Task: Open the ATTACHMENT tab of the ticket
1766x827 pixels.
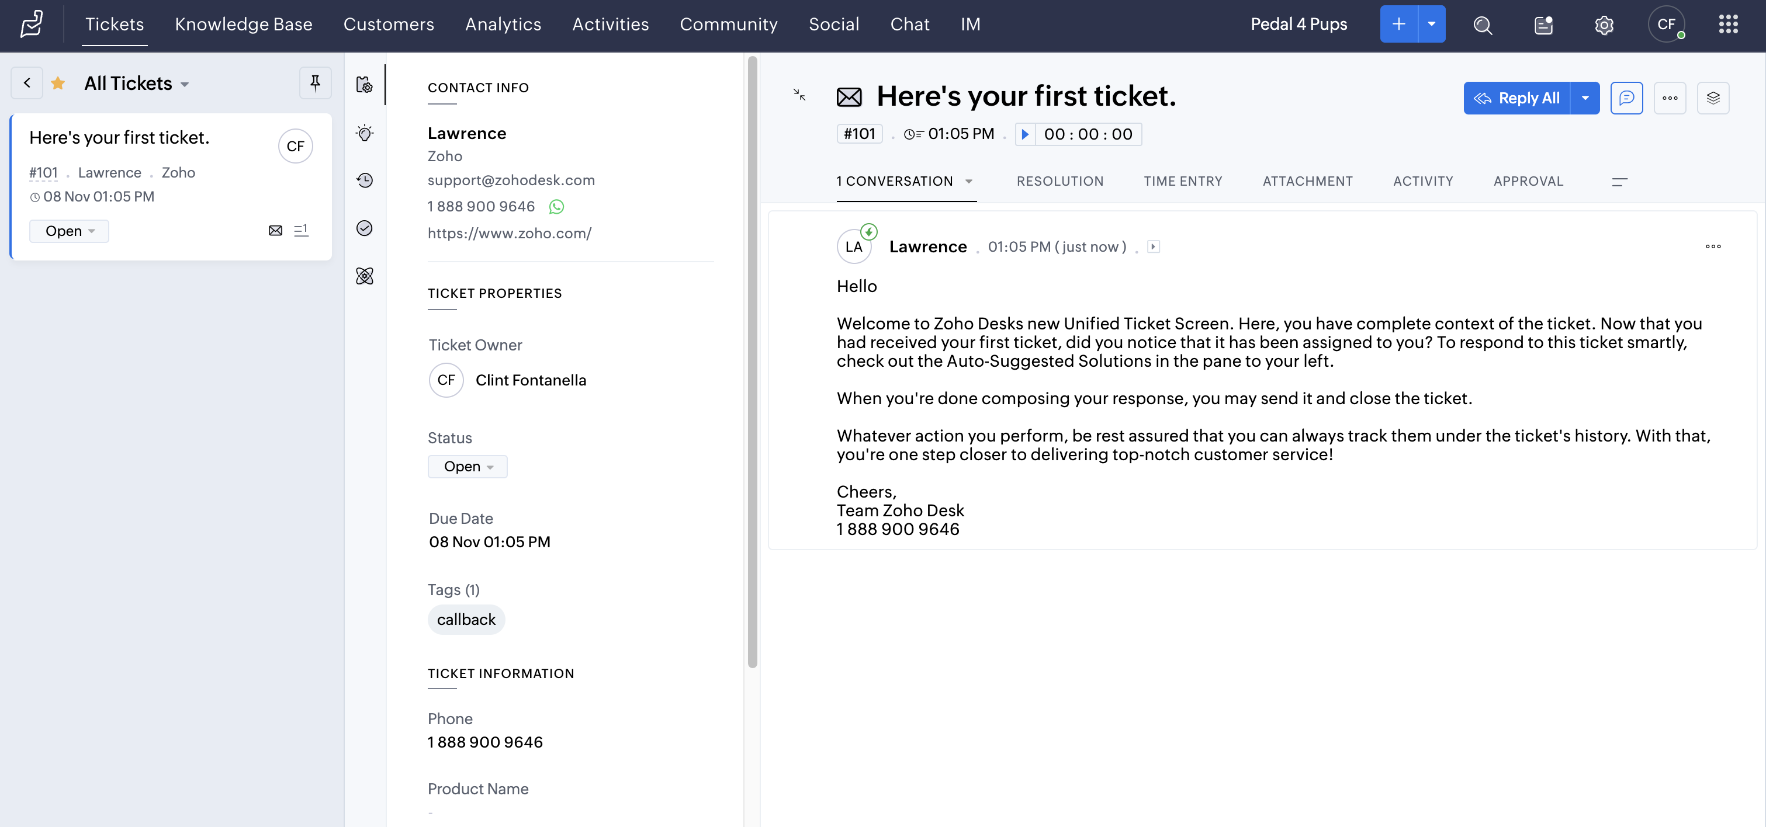Action: 1307,181
